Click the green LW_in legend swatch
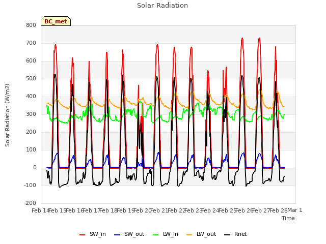 (x=156, y=235)
